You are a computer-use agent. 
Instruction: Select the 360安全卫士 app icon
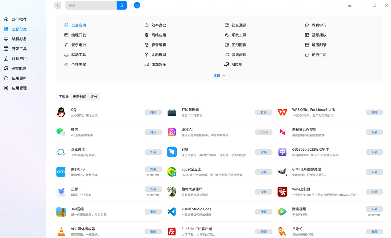point(172,172)
